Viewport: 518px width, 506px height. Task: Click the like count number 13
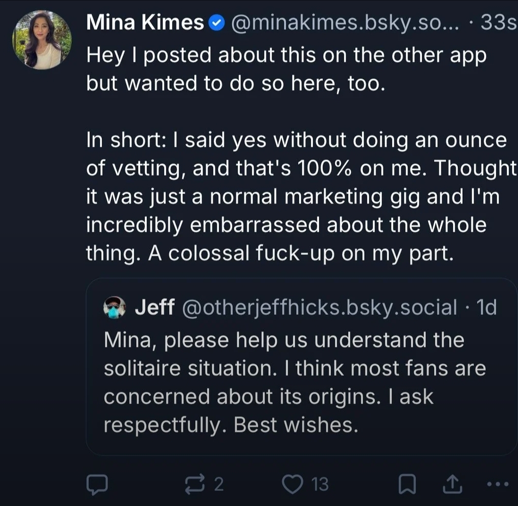click(x=320, y=484)
